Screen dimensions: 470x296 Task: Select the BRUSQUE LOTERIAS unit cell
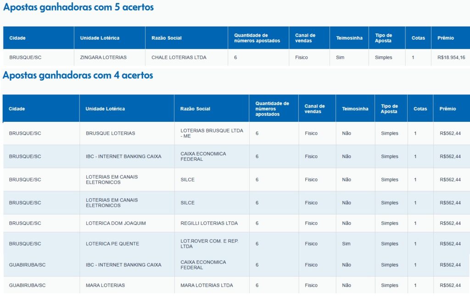click(110, 133)
